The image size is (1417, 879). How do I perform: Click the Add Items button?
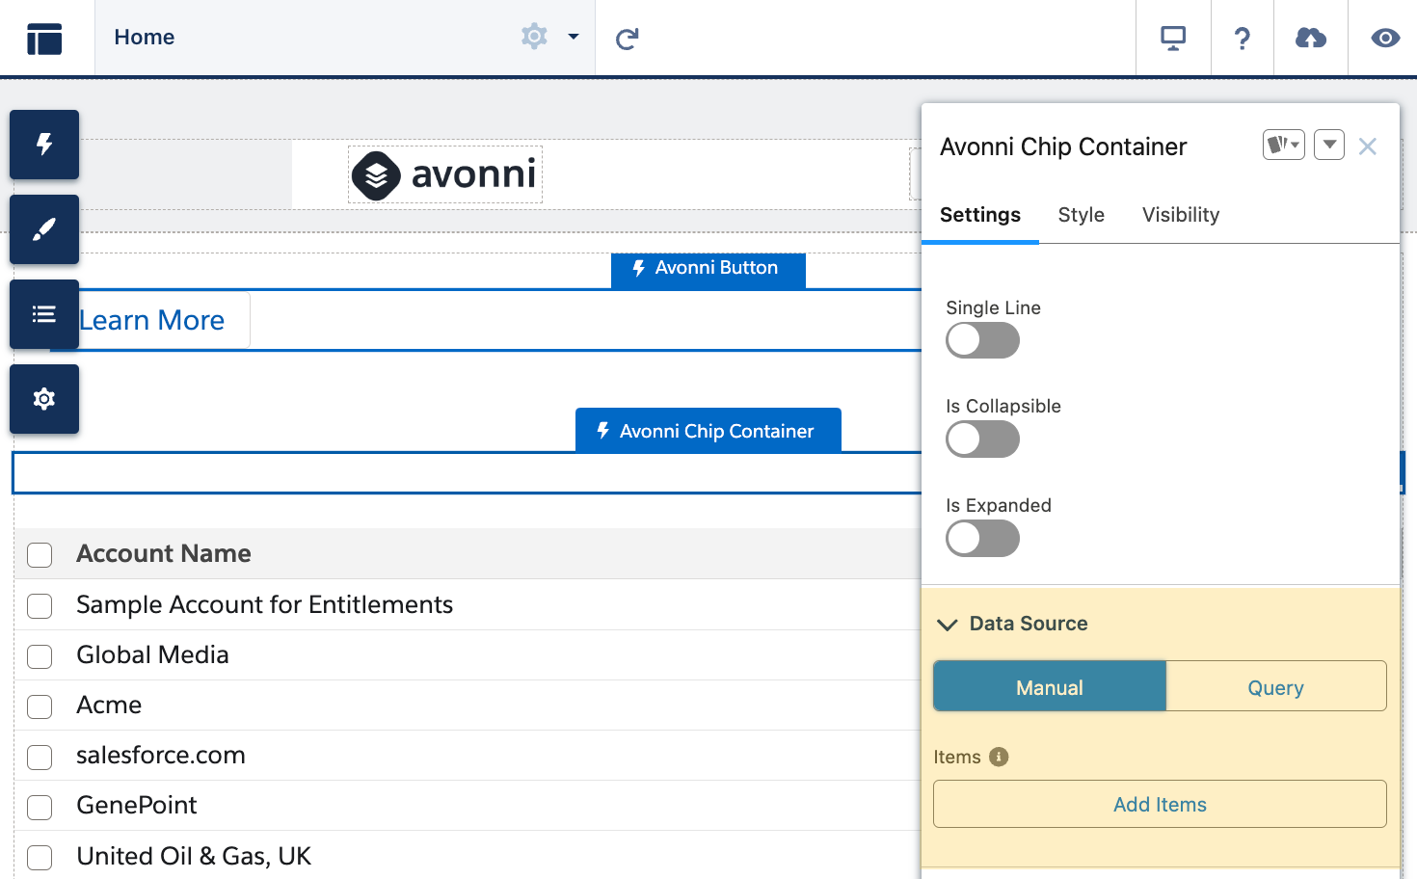(x=1160, y=805)
